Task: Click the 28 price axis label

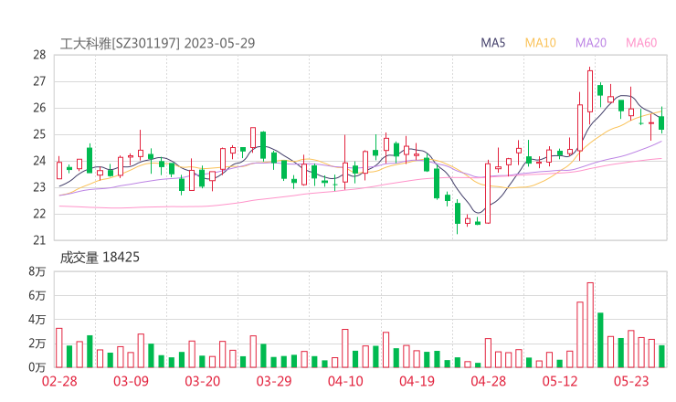Action: click(39, 55)
